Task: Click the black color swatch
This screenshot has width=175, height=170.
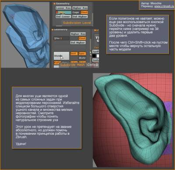Action: 94,56
